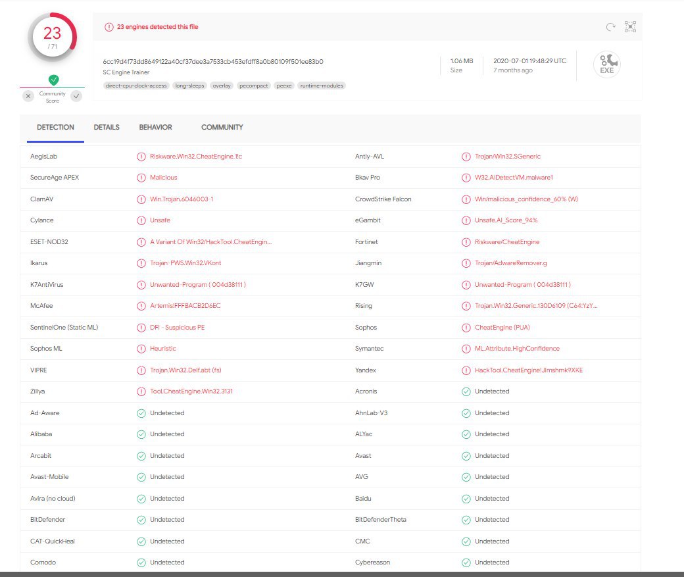Click McAfee Artemis alert icon
The image size is (684, 577).
click(x=141, y=306)
